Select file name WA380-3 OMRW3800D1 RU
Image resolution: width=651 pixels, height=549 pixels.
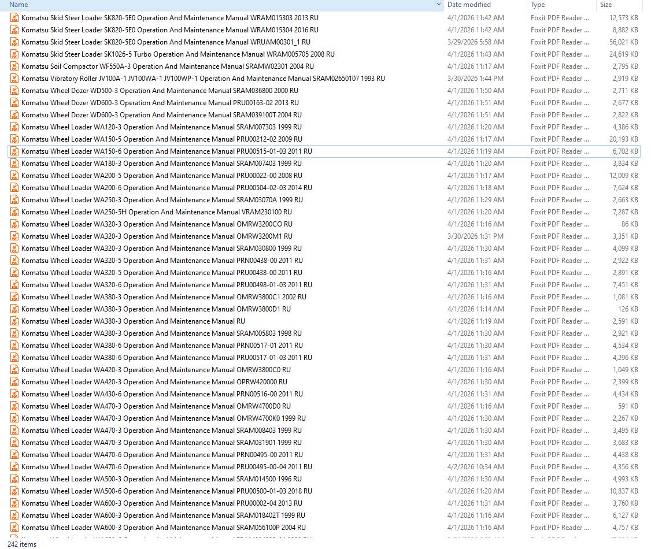(x=156, y=309)
